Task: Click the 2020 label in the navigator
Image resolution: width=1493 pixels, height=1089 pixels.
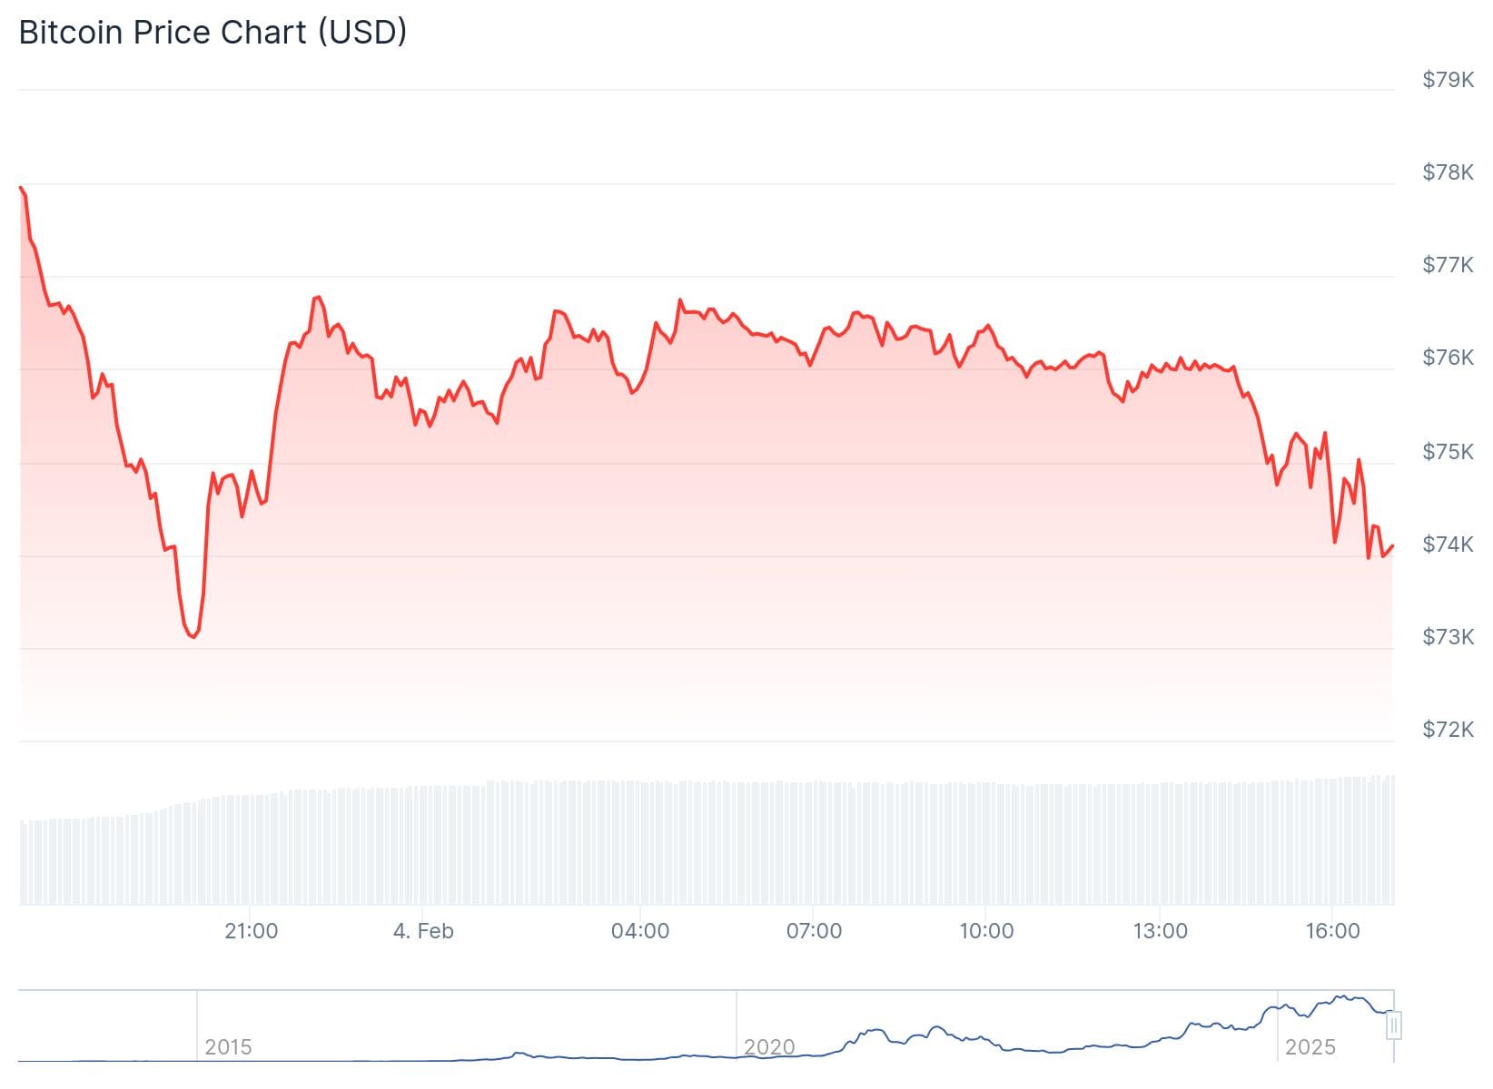Action: pyautogui.click(x=769, y=1047)
